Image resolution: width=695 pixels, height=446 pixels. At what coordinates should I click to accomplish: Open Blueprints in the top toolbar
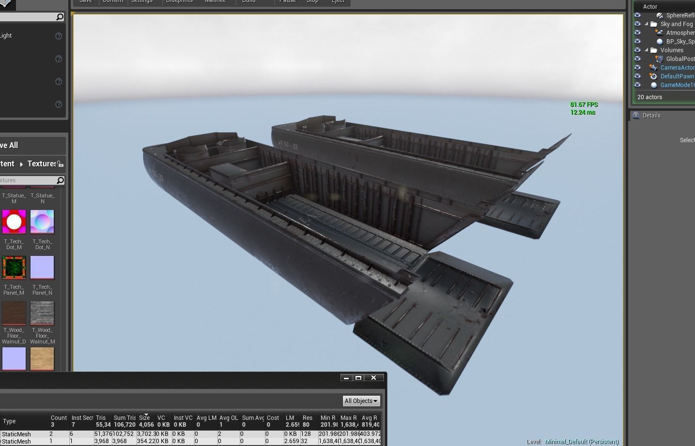click(179, 1)
